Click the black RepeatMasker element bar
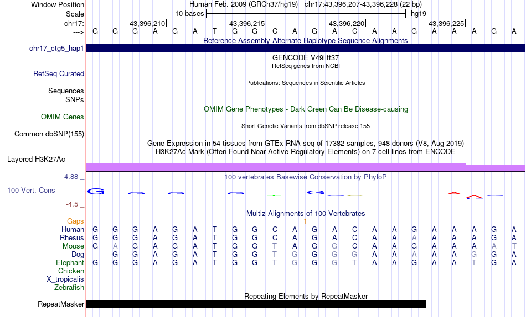Screen dimensions: 526x317 coord(256,304)
